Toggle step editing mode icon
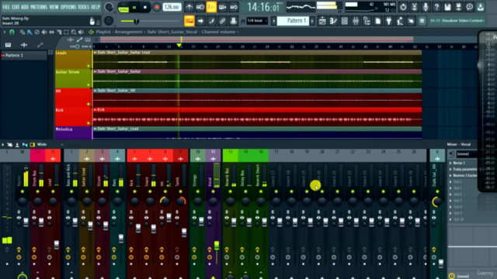Viewport: 497px width, 279px height. point(211,21)
